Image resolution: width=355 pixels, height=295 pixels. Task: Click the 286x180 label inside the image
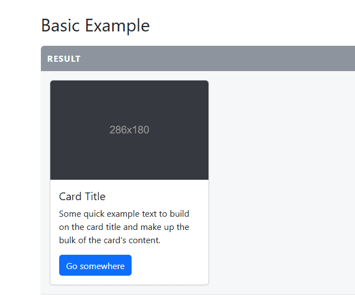(129, 130)
